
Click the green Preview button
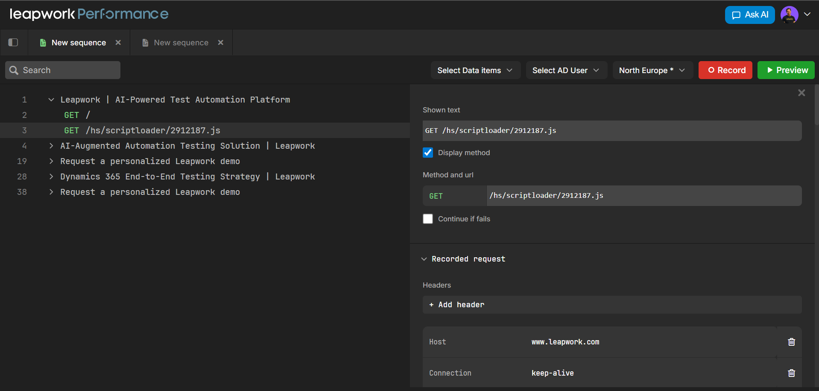point(786,70)
